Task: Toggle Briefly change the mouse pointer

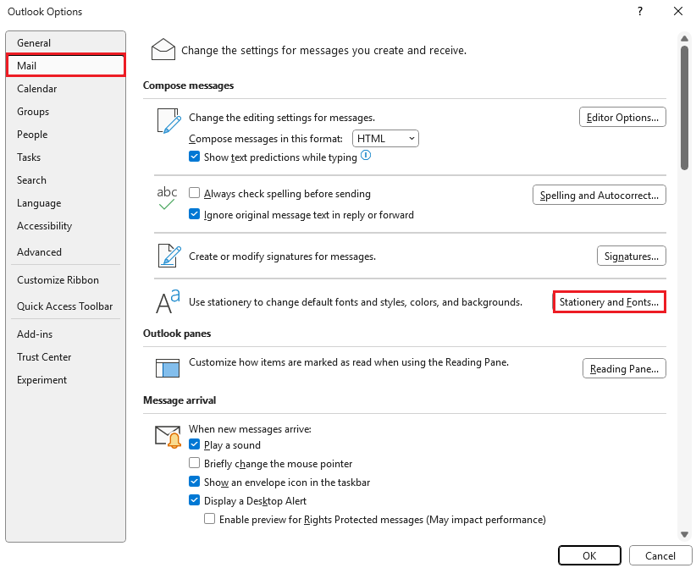Action: pos(194,461)
